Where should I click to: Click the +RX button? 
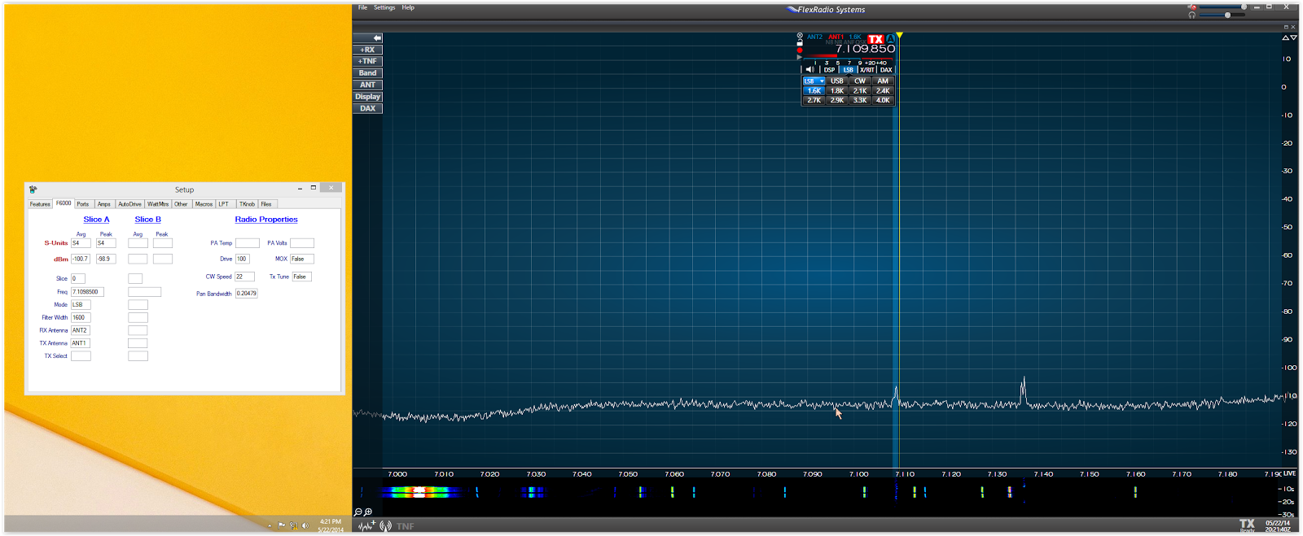(x=368, y=50)
